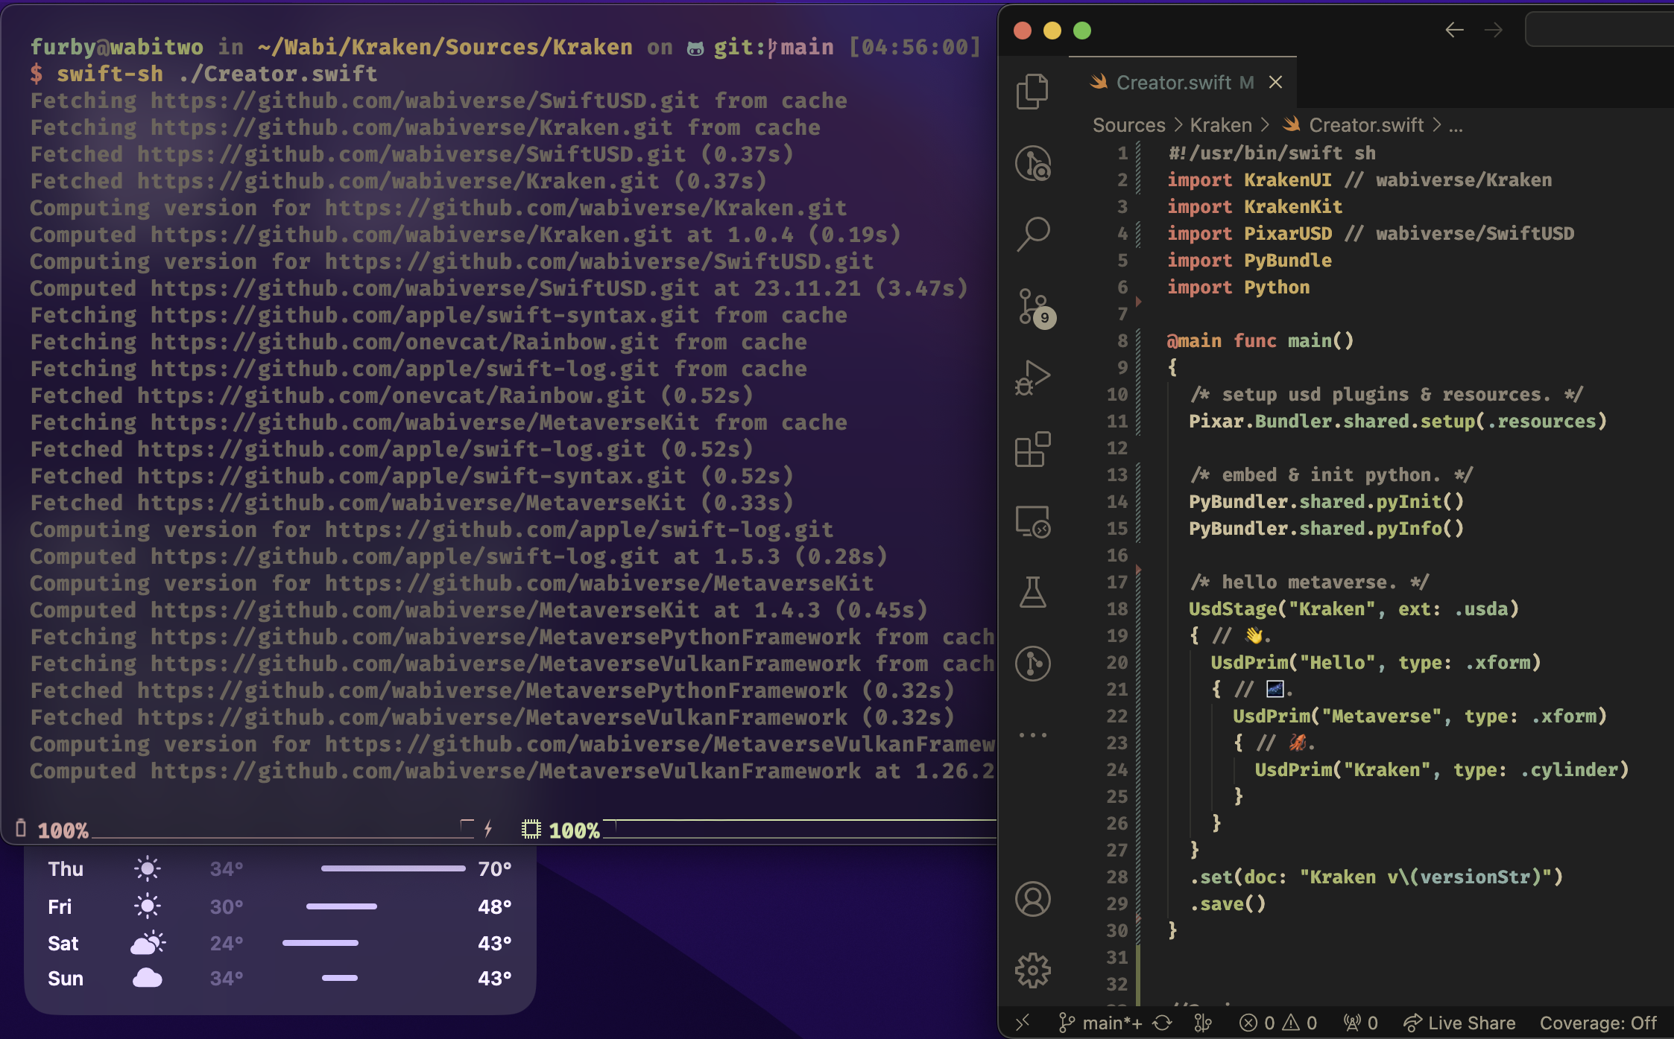Screen dimensions: 1674x1039
Task: Open the Explorer view in the activity bar
Action: point(1033,91)
